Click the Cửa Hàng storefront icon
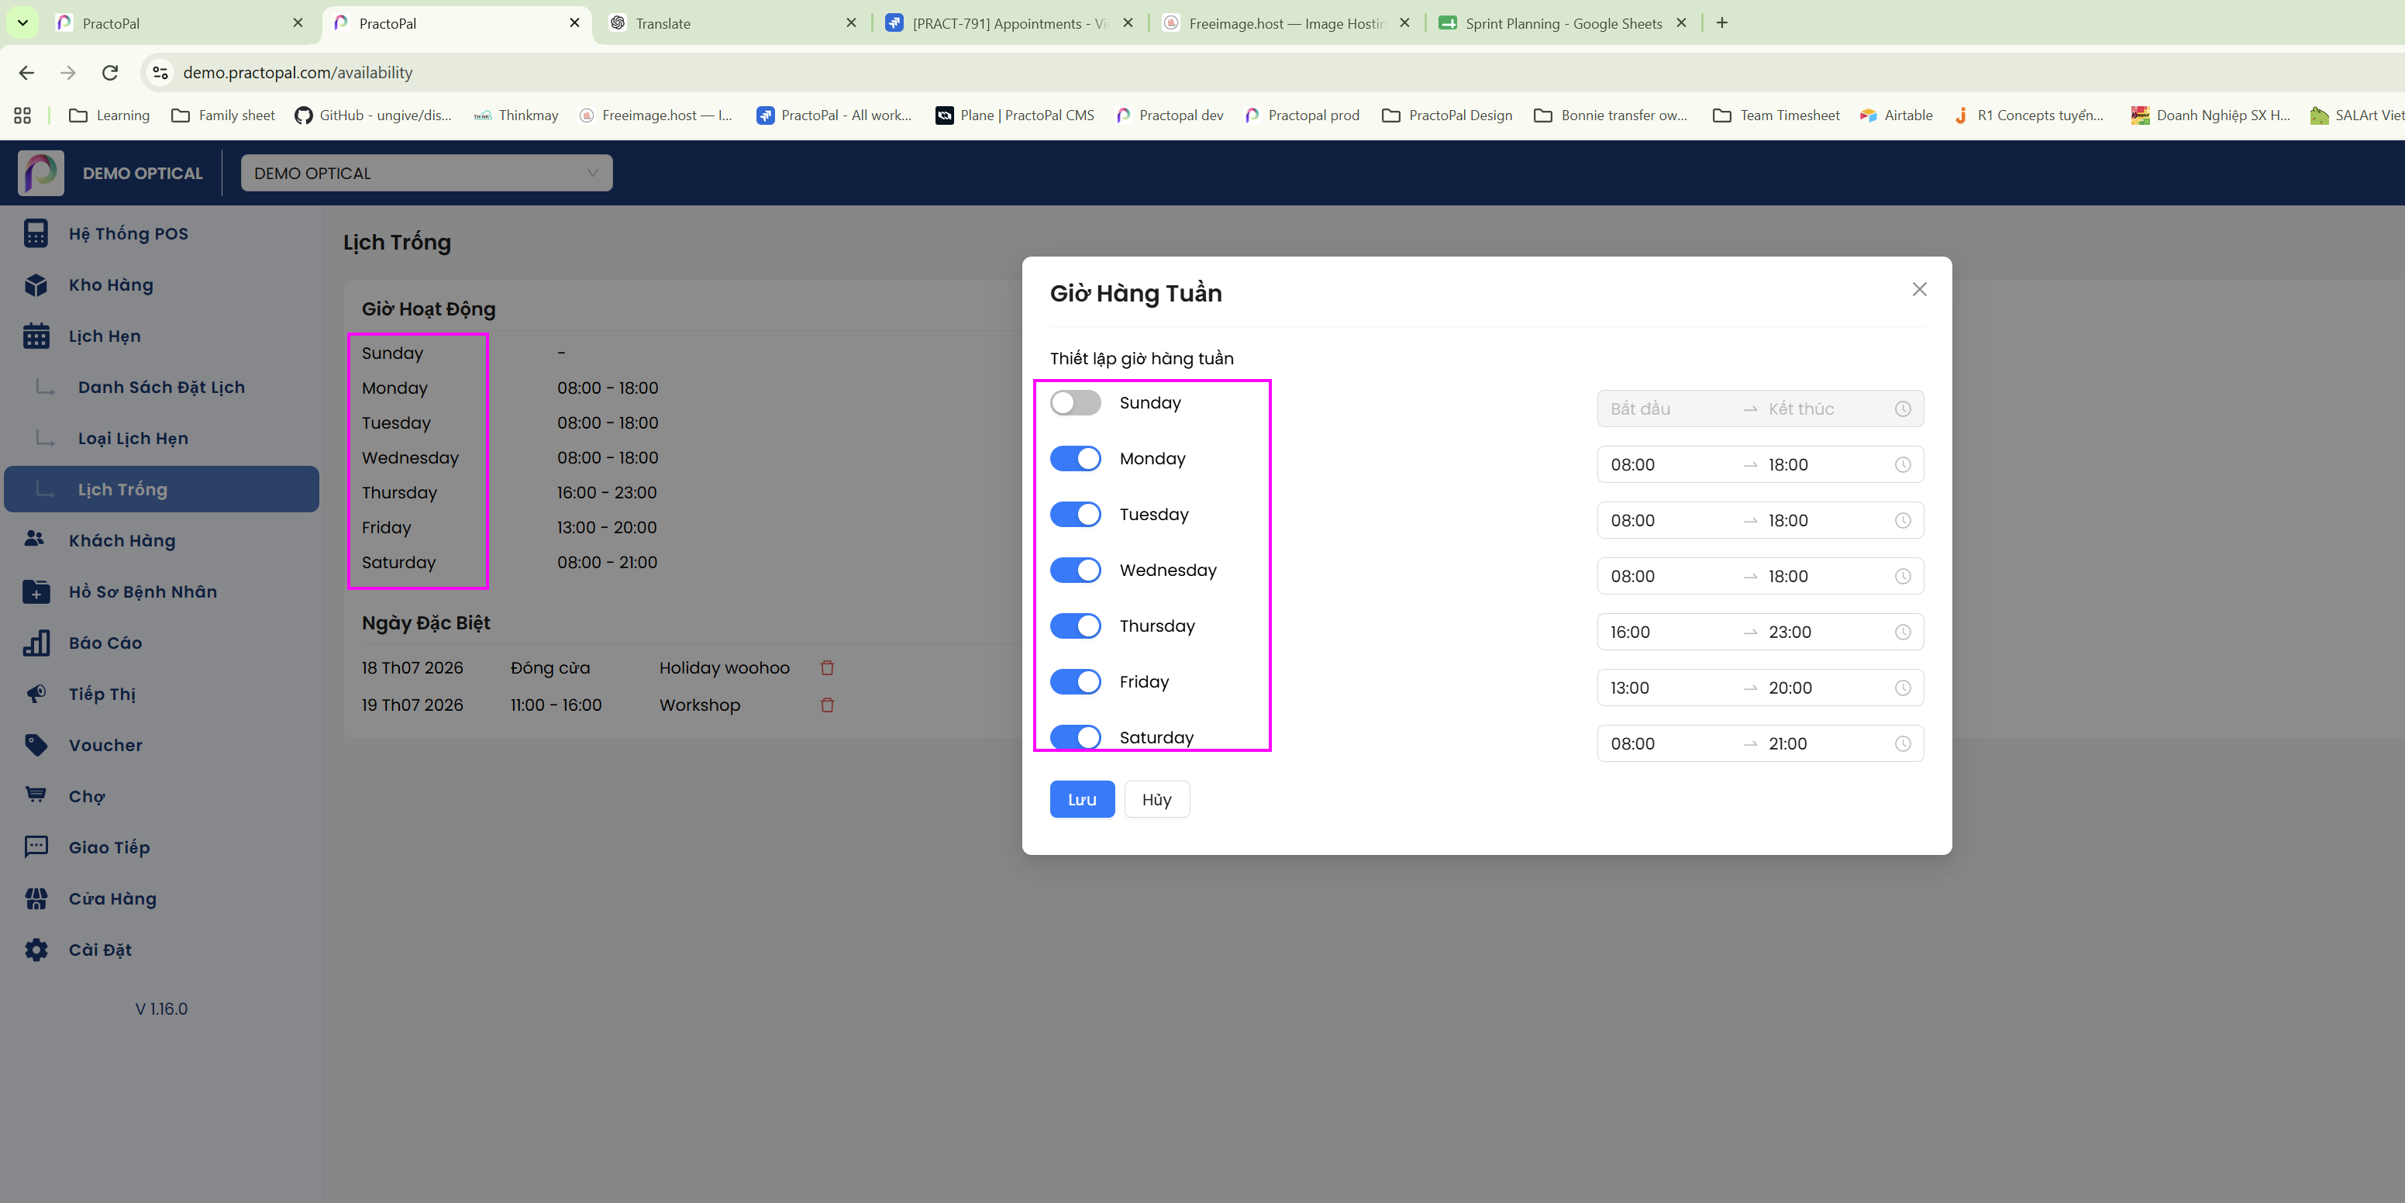 (x=36, y=898)
